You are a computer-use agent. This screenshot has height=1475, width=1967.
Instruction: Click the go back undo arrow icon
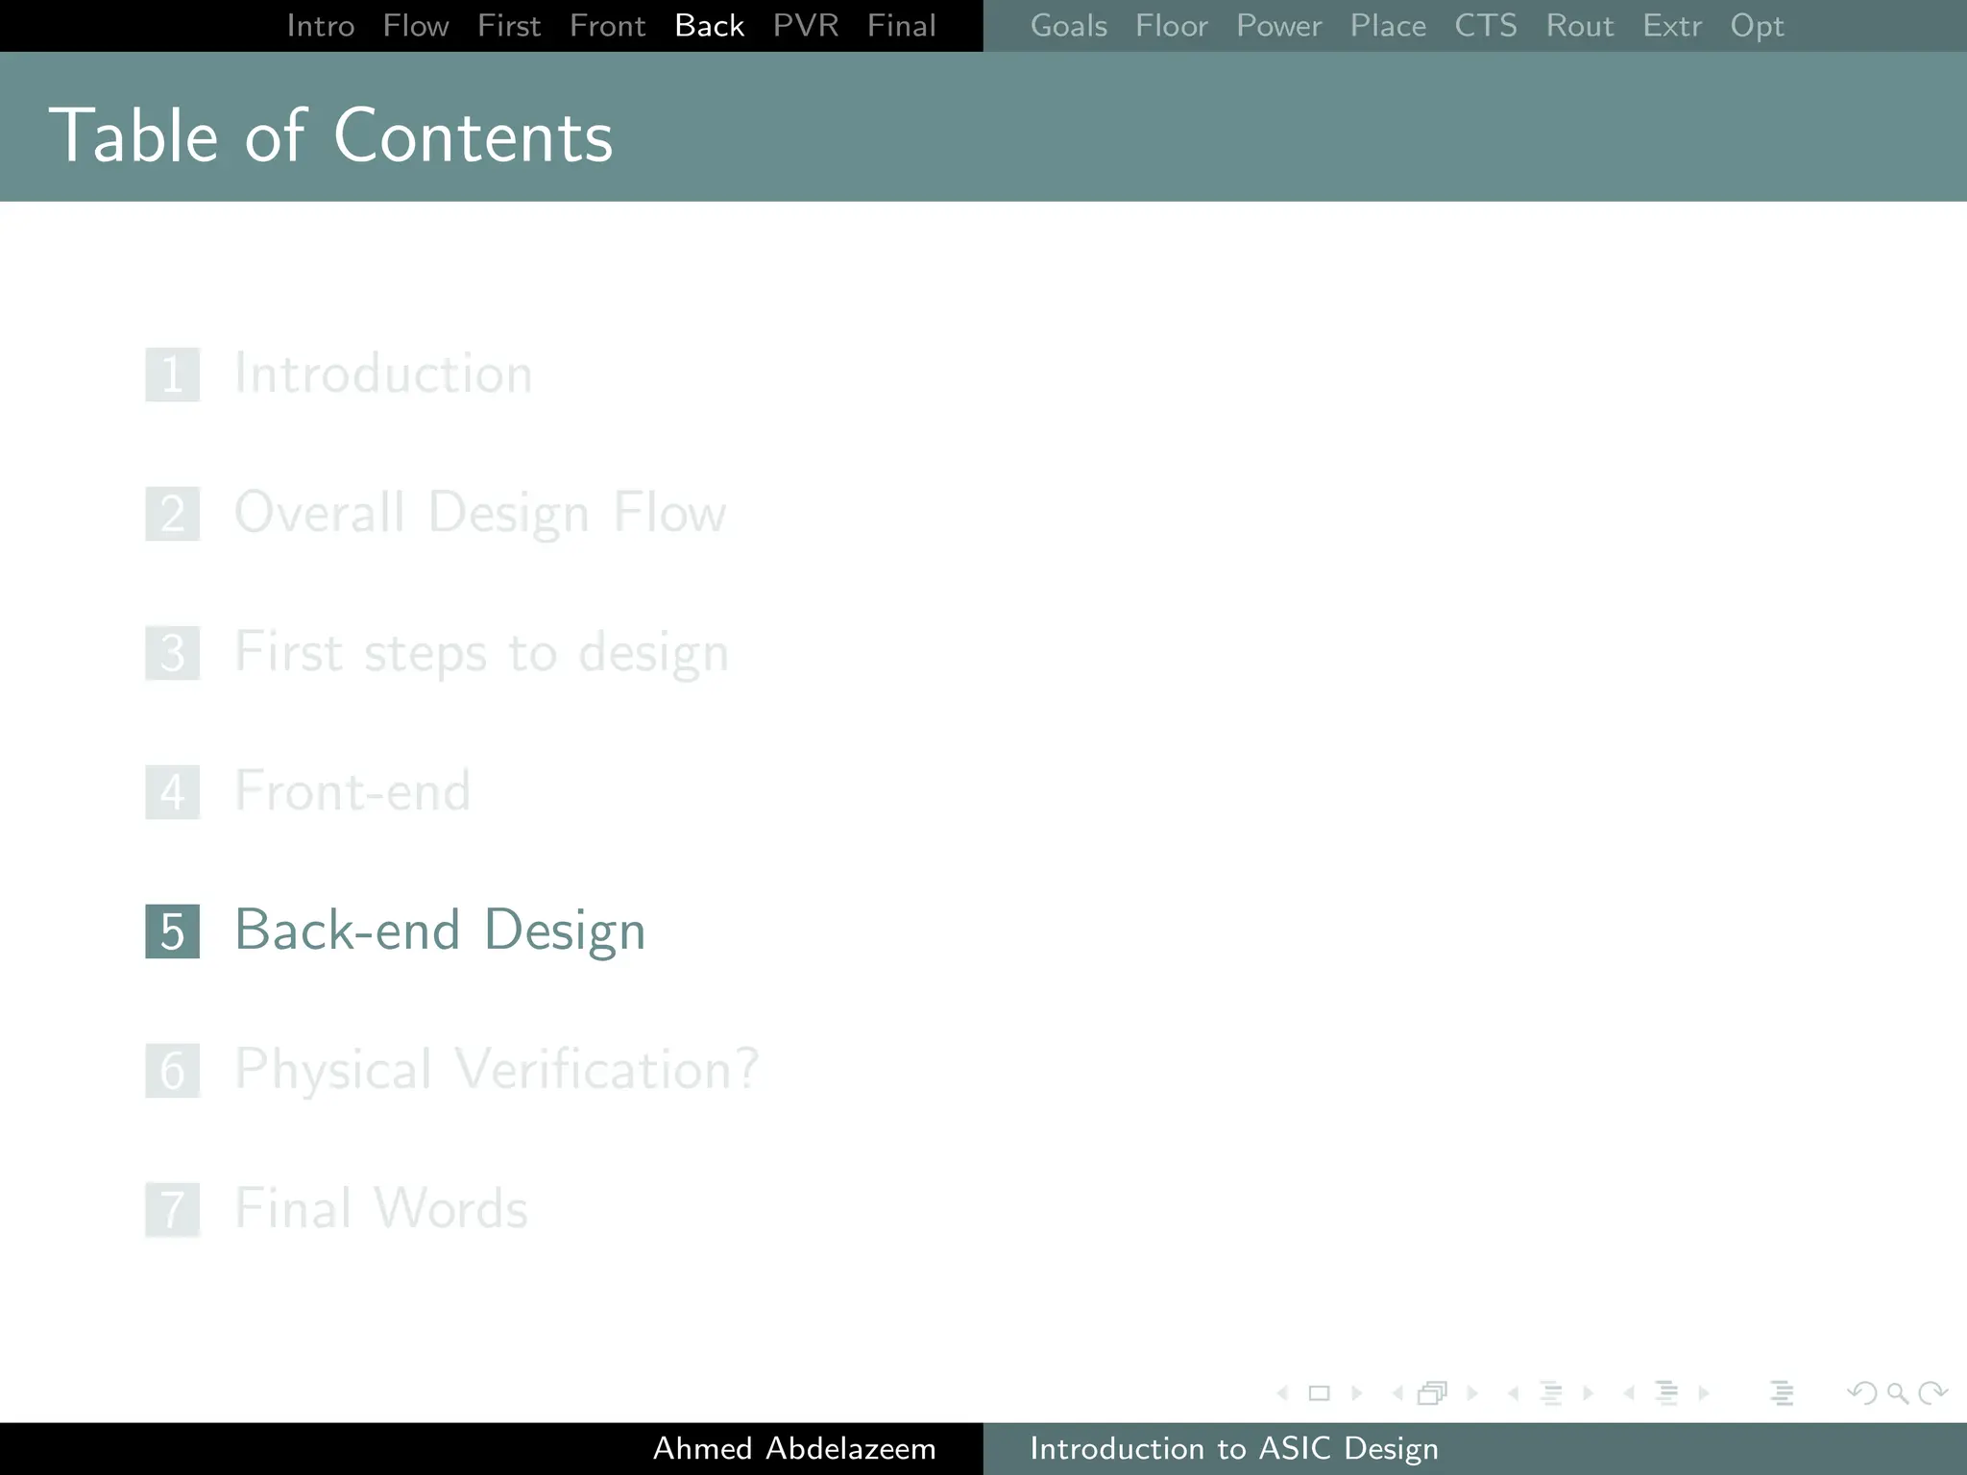[1861, 1393]
